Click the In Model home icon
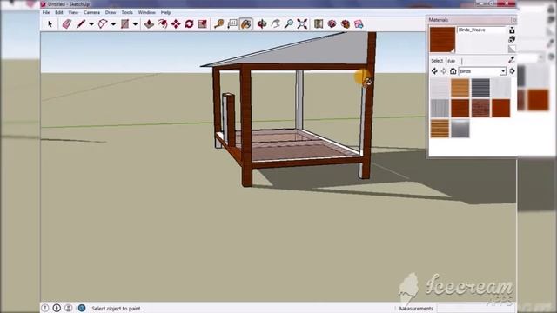The image size is (557, 313). point(453,71)
